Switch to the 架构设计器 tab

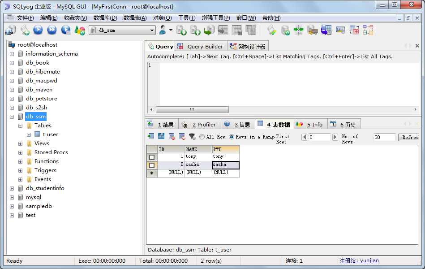(x=248, y=47)
